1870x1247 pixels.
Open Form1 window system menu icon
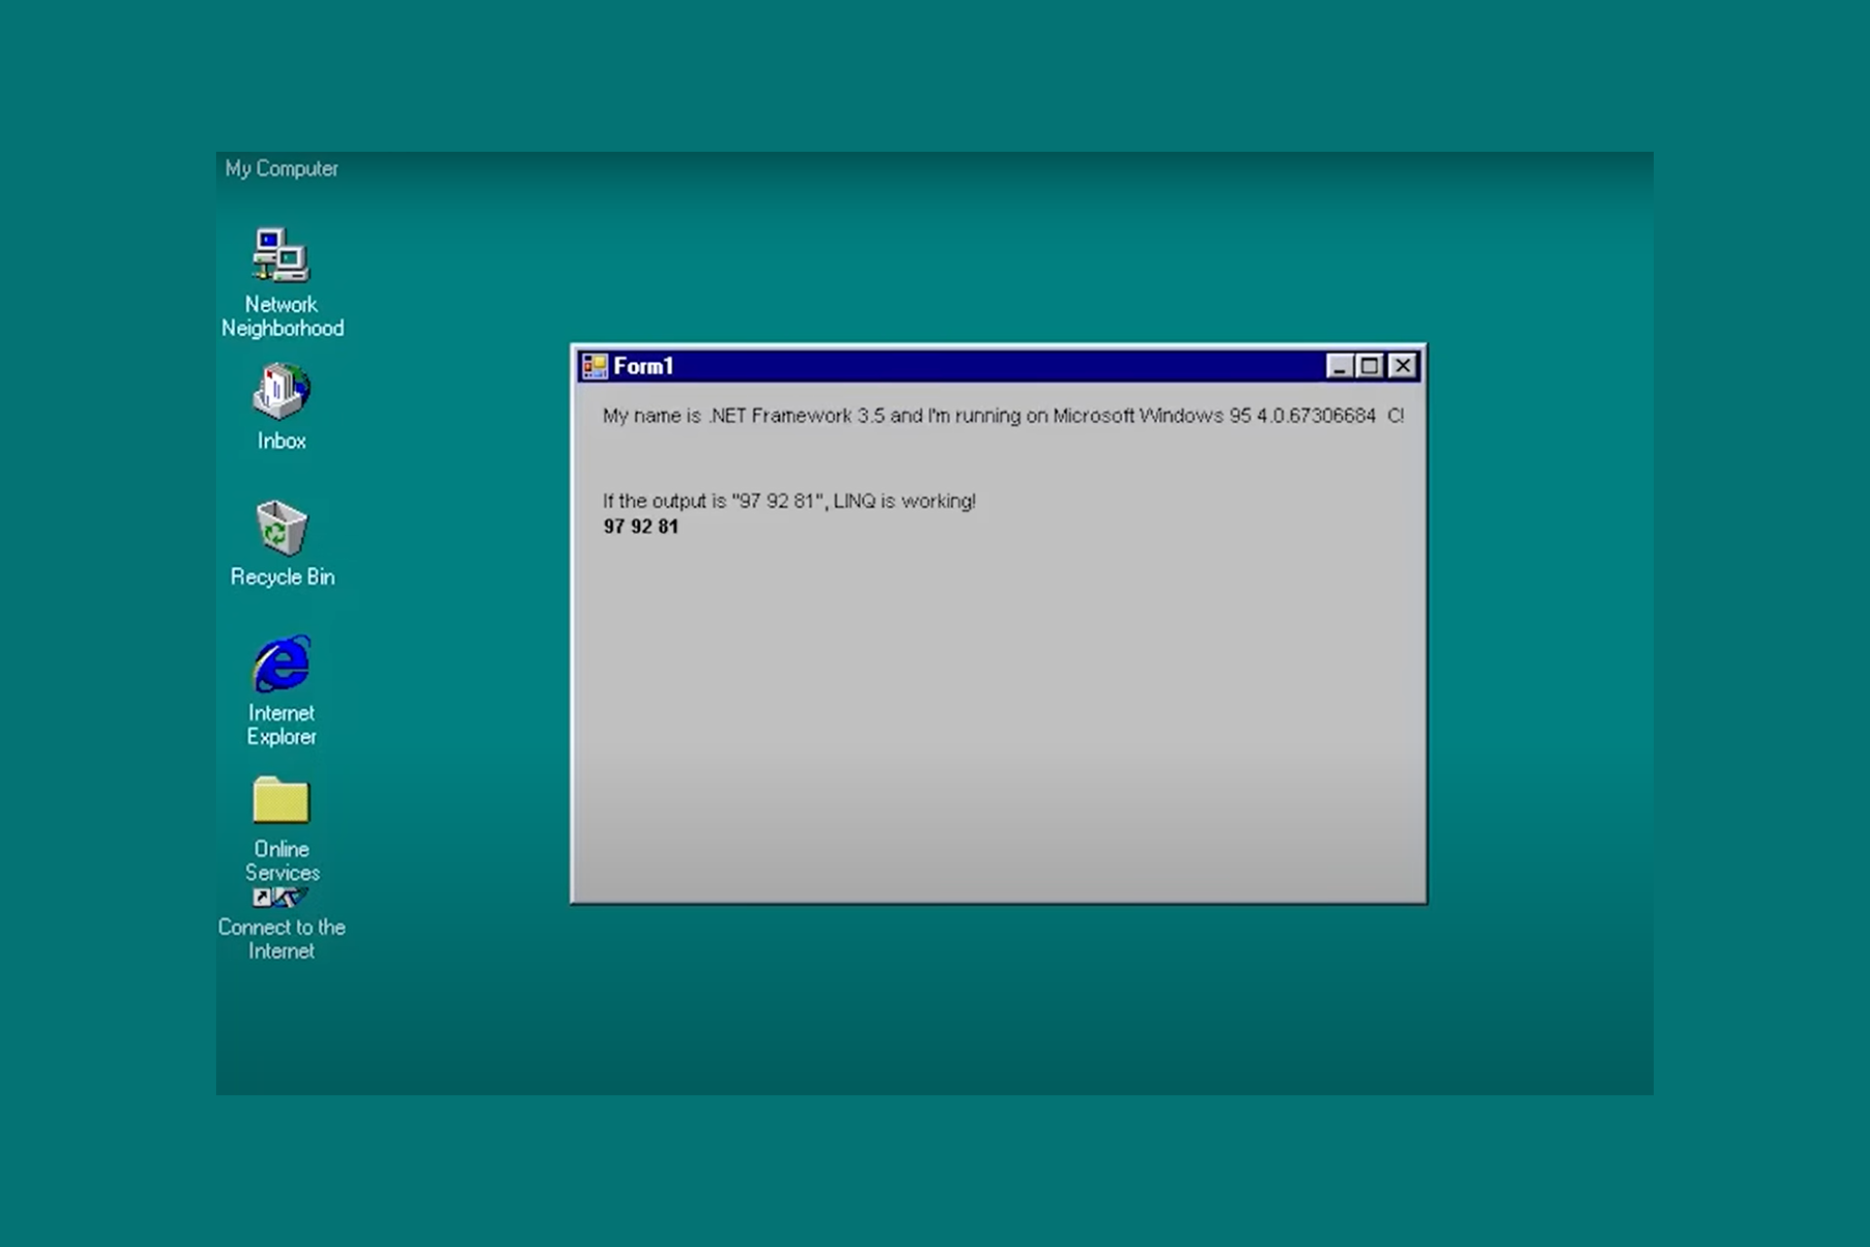coord(594,366)
